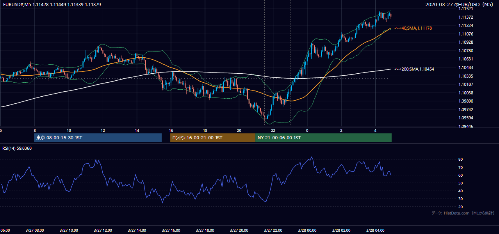Click hour label 14 under price chart
Image resolution: width=499 pixels, height=234 pixels.
point(137,130)
